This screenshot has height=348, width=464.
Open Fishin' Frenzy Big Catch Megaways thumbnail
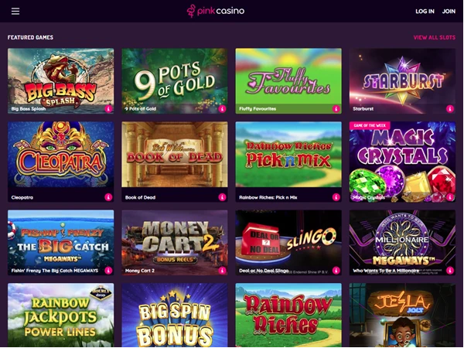click(60, 243)
